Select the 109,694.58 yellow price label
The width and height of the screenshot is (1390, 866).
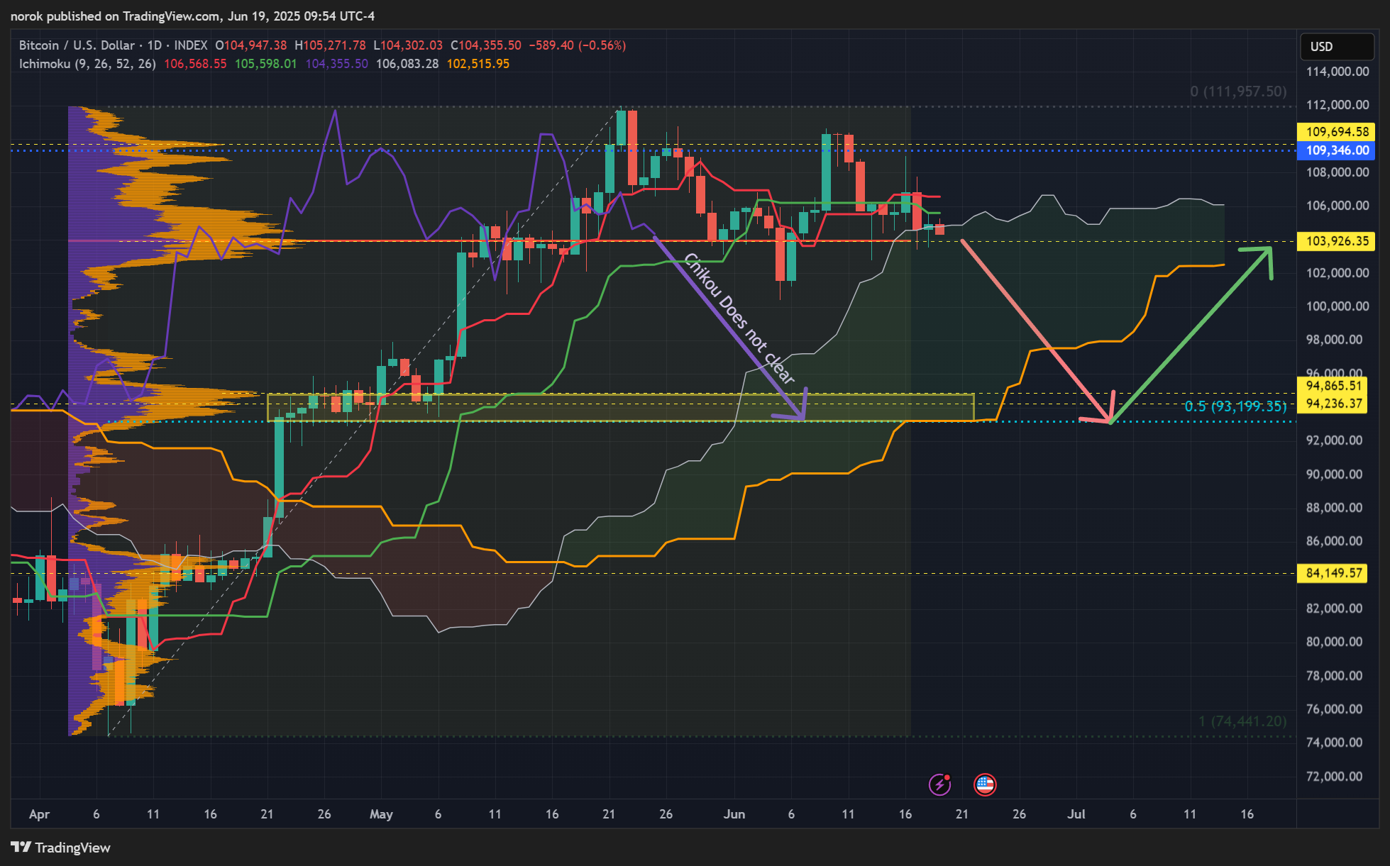(1336, 131)
